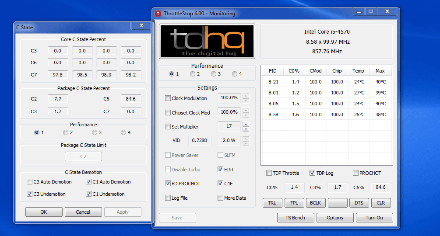Uncheck the TDP Log checkbox

click(x=312, y=173)
